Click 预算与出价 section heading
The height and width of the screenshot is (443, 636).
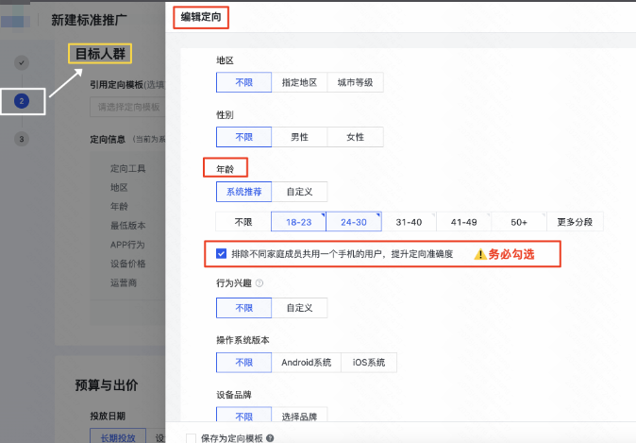[107, 385]
